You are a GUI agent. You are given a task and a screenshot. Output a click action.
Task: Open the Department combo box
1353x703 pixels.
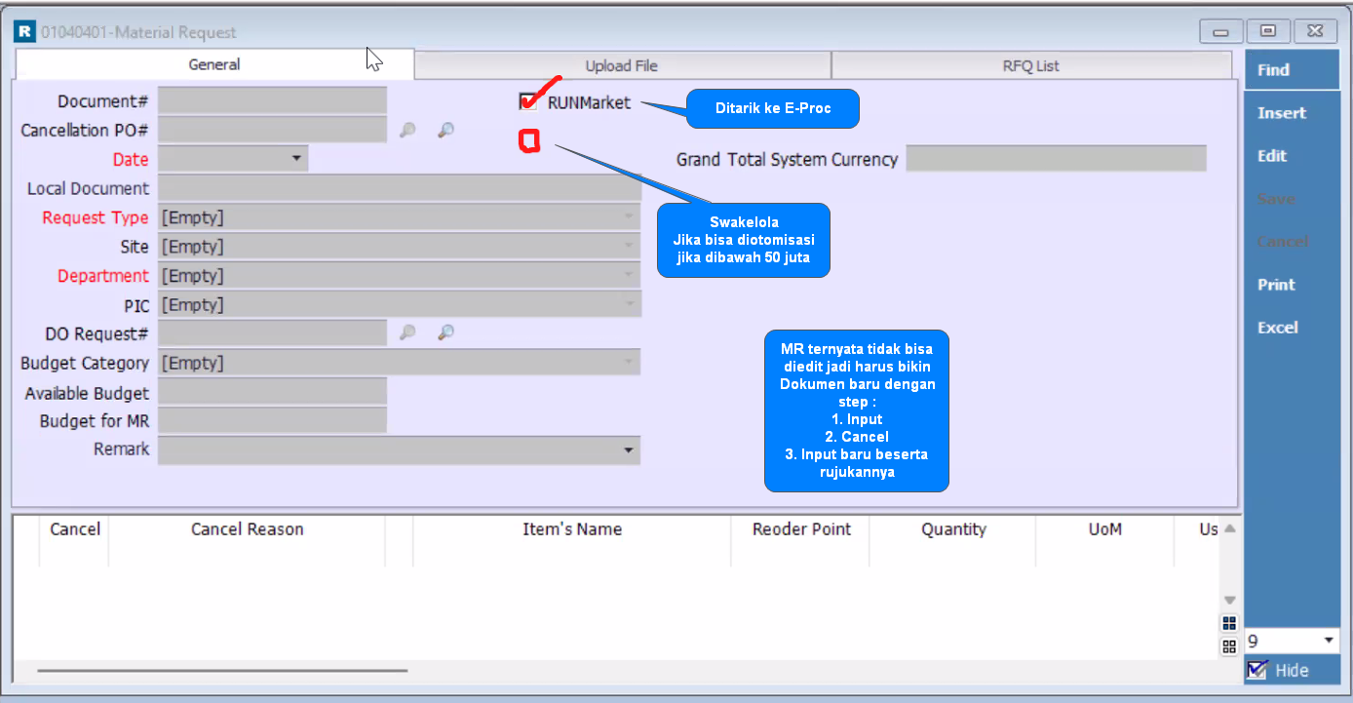point(629,276)
